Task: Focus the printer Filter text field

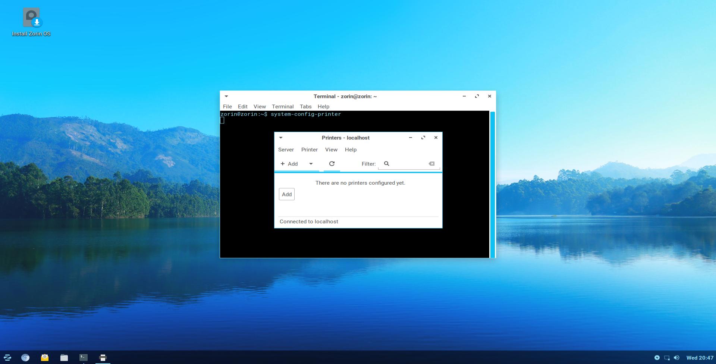Action: click(x=408, y=164)
